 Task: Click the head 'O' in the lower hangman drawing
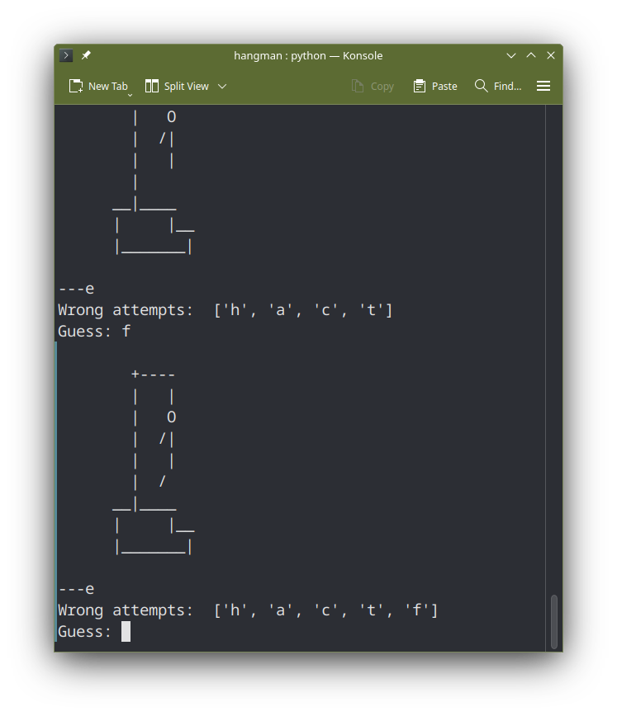(171, 417)
